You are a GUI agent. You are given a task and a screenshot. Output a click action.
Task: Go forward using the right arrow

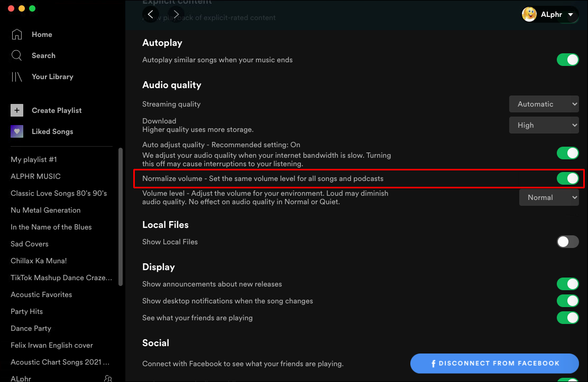coord(176,15)
